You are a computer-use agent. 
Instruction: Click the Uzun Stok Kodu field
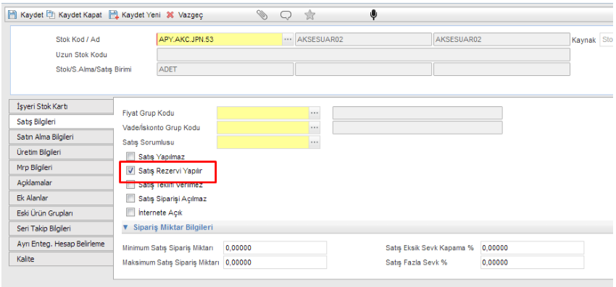pyautogui.click(x=363, y=54)
